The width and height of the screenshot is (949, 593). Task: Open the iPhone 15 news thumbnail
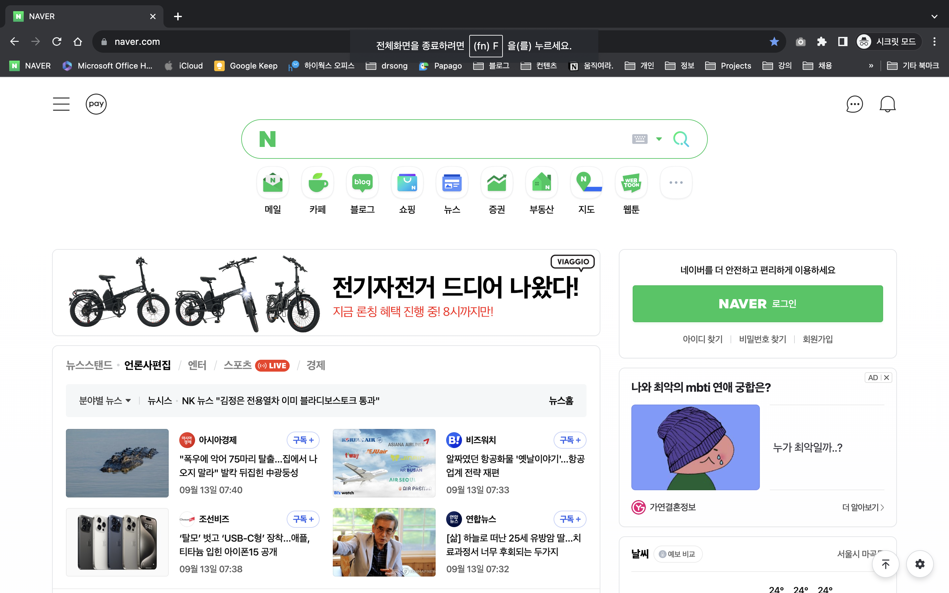[117, 542]
